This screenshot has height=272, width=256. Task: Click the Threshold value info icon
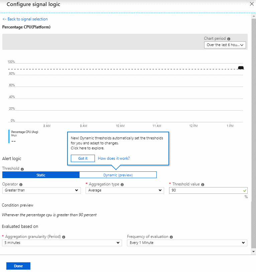click(203, 184)
